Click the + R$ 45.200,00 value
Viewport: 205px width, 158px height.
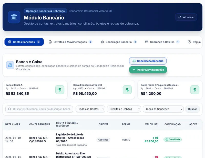coord(151,140)
